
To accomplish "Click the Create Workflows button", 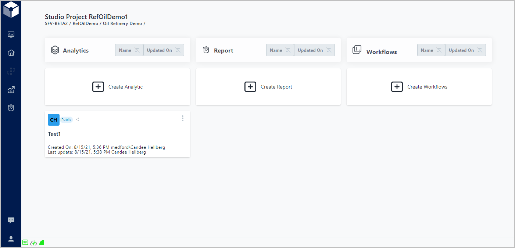I will tap(419, 87).
